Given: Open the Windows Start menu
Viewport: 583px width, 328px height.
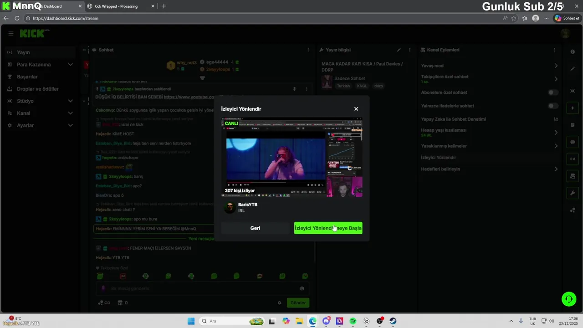Looking at the screenshot, I should [x=191, y=321].
